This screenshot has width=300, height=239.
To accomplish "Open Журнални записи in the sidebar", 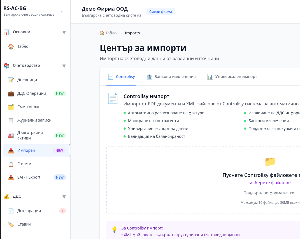I will [34, 120].
